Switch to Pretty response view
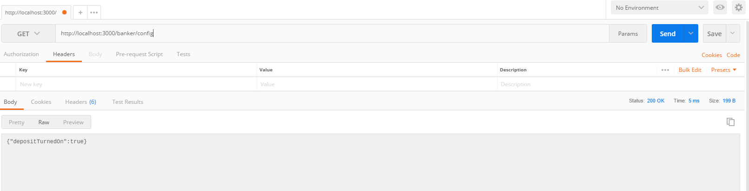The image size is (749, 191). pos(16,122)
